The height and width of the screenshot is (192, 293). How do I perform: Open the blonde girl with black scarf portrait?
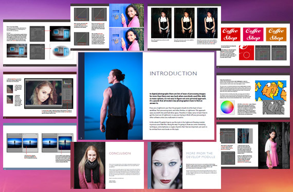pyautogui.click(x=89, y=165)
